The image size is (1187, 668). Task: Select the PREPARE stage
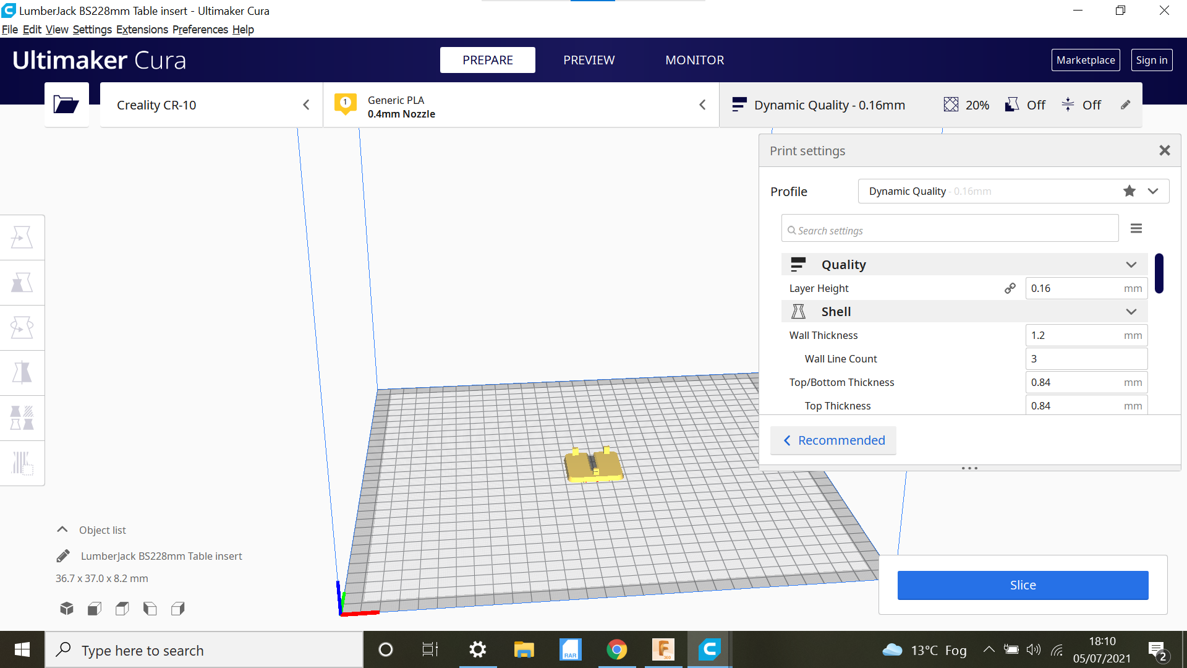click(x=488, y=60)
